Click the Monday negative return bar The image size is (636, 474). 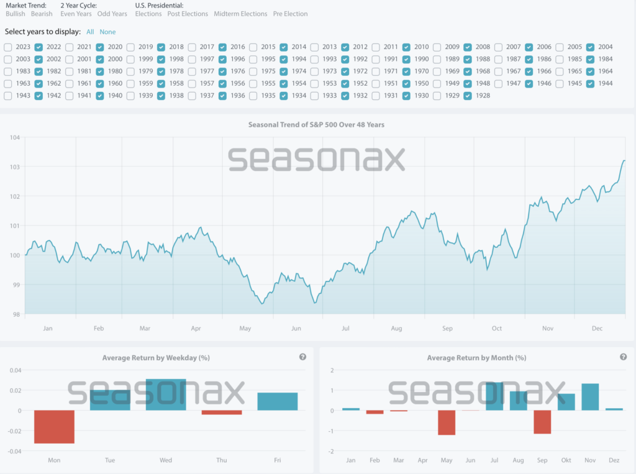pos(54,426)
